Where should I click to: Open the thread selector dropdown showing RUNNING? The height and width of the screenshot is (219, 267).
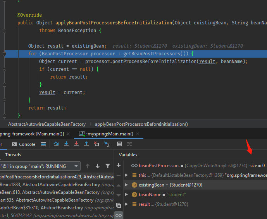tap(40, 166)
